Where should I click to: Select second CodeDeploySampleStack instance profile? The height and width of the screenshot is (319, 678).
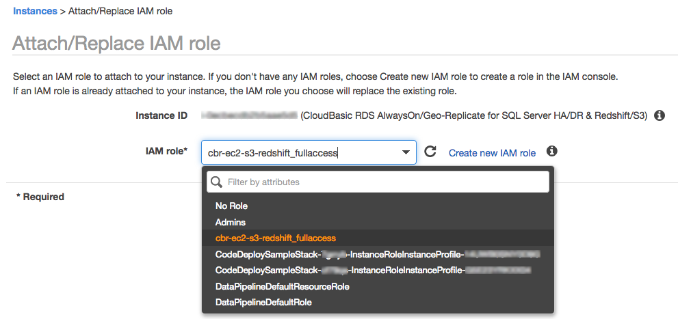click(378, 271)
